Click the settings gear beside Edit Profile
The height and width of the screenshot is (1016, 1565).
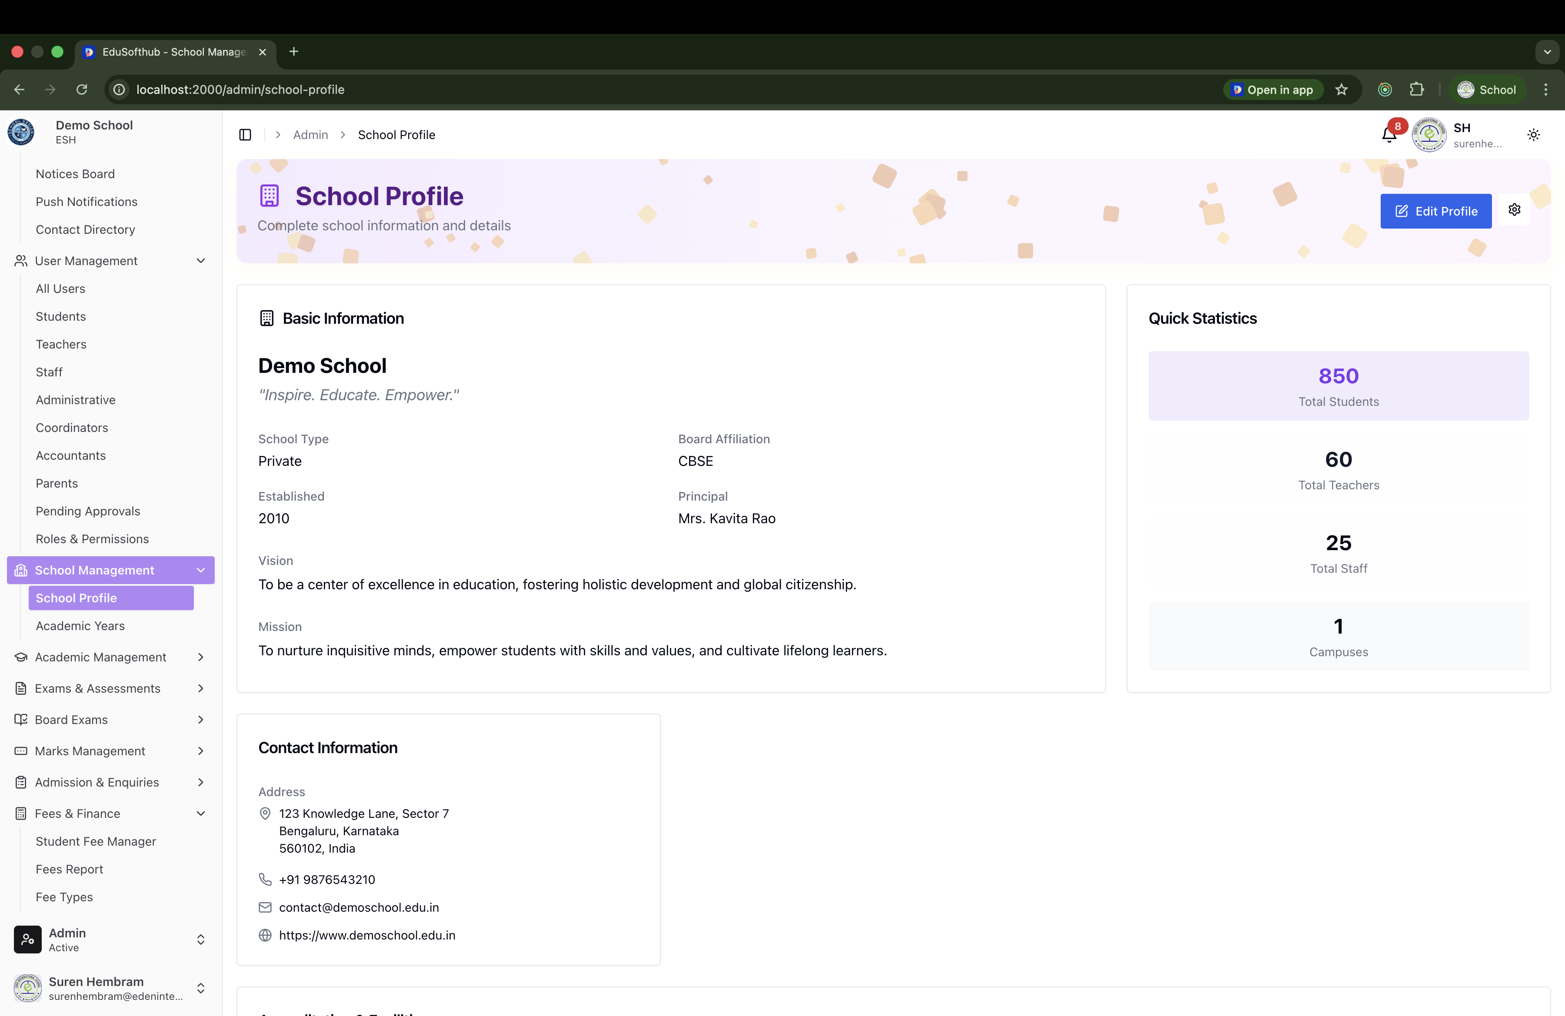coord(1515,209)
